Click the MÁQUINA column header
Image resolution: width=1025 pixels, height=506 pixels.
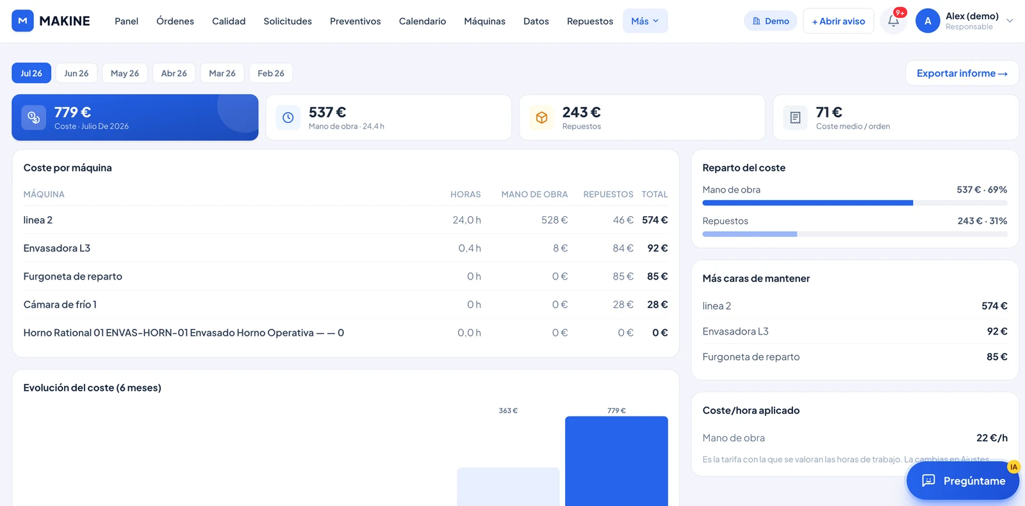[44, 194]
